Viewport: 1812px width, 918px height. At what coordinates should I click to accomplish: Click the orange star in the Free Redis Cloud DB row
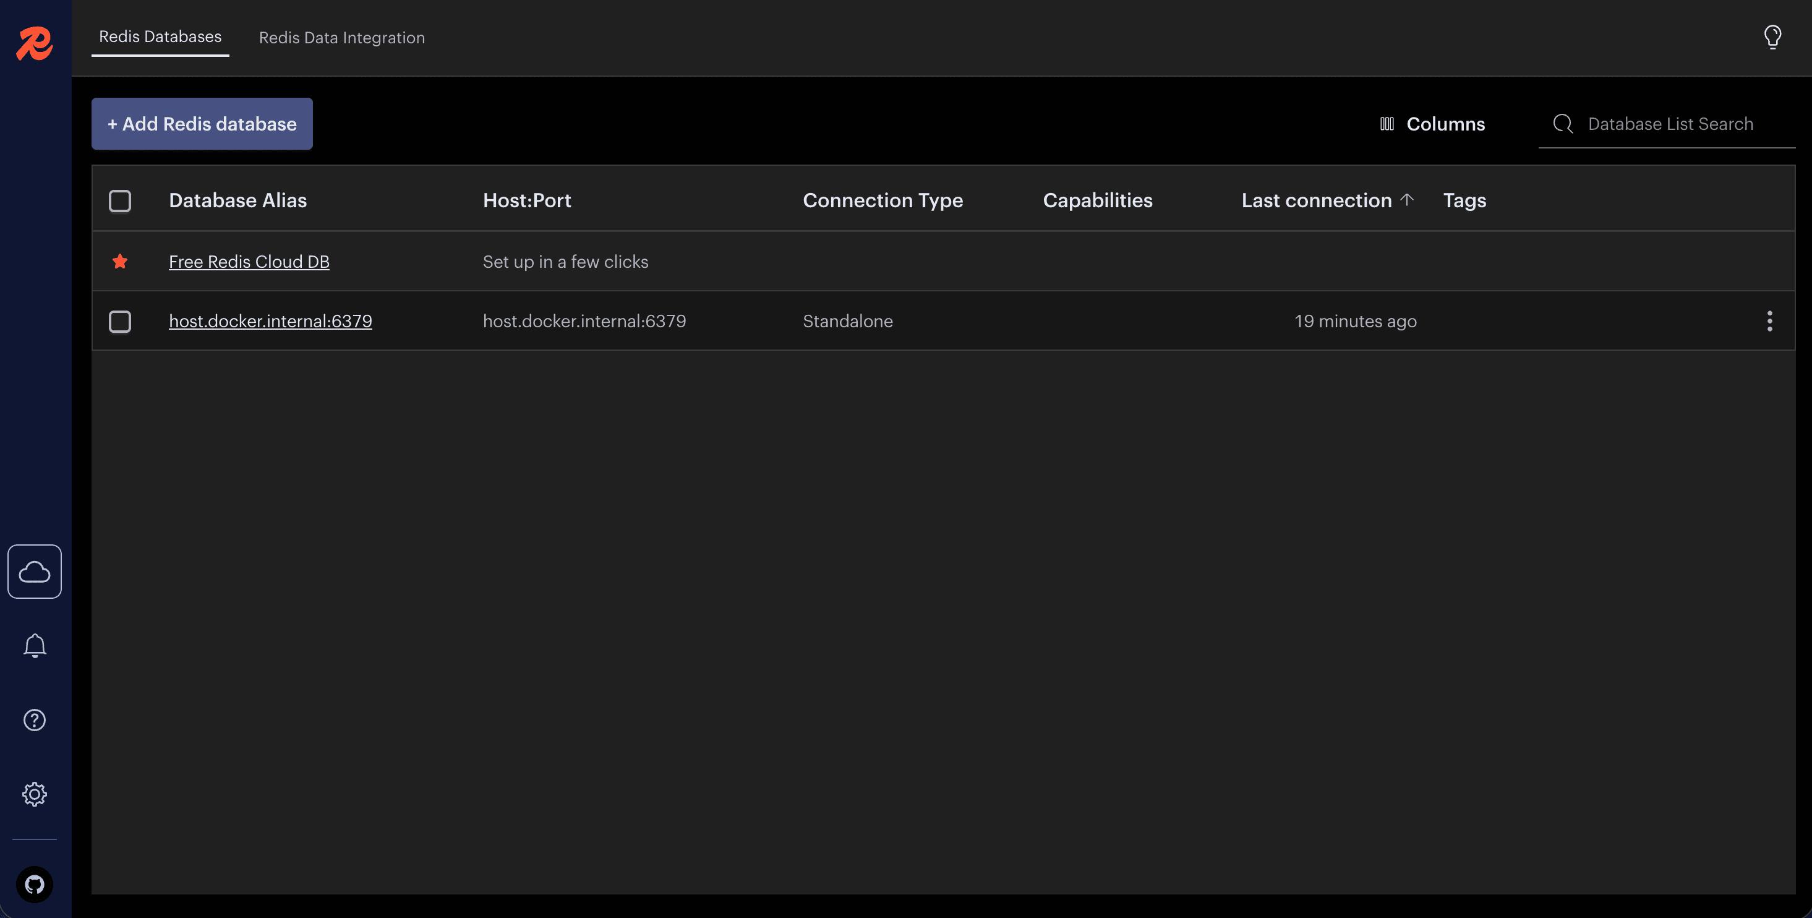point(119,261)
